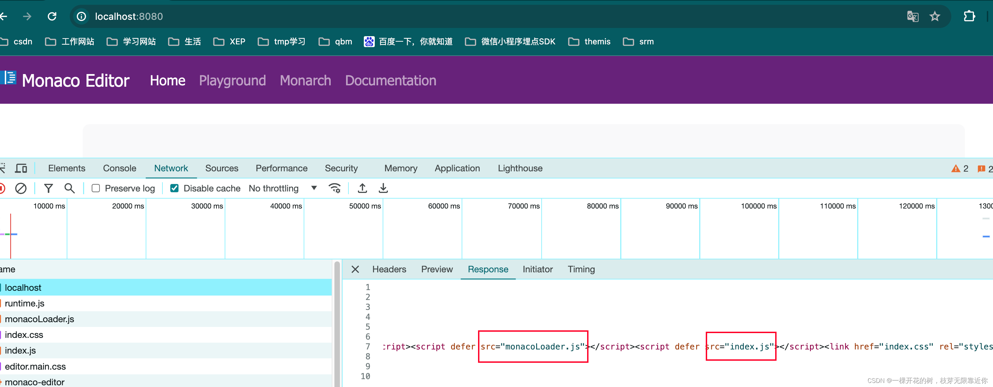The width and height of the screenshot is (993, 387).
Task: Open the Lighthouse tab
Action: click(x=520, y=168)
